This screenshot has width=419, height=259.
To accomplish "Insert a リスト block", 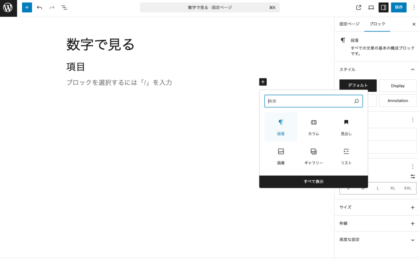I will click(x=346, y=156).
